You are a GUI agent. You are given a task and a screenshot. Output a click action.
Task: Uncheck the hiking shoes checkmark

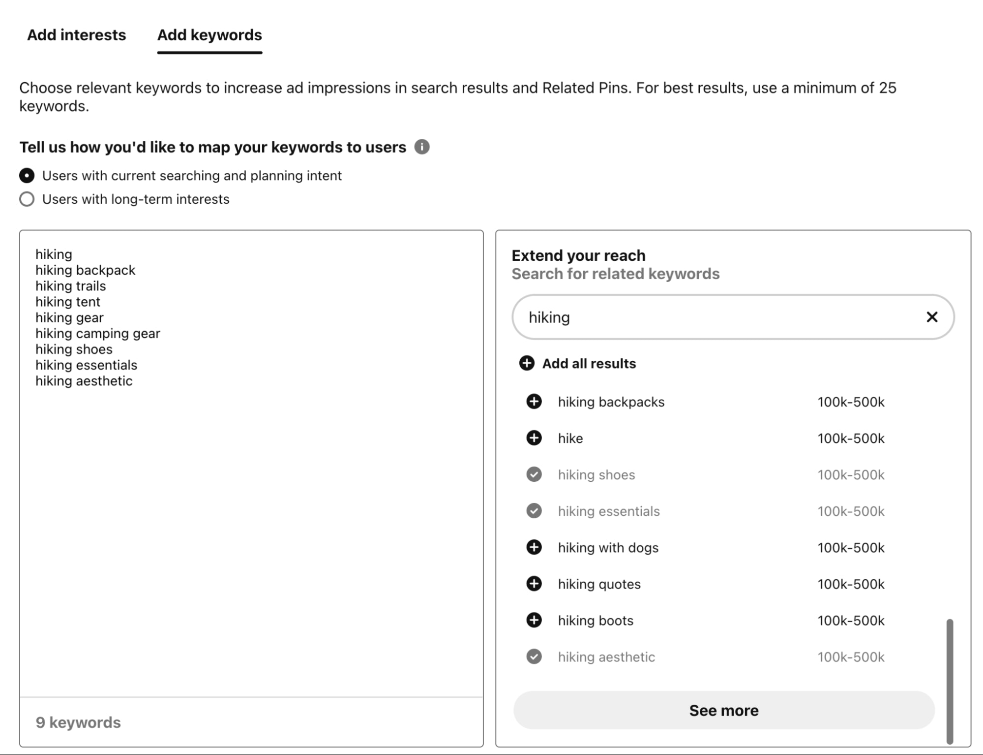534,474
